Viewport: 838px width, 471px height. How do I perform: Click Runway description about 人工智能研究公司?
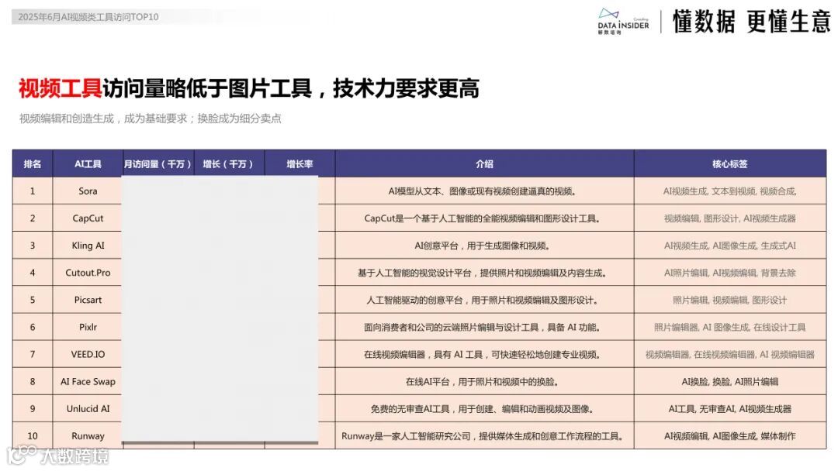coord(483,436)
